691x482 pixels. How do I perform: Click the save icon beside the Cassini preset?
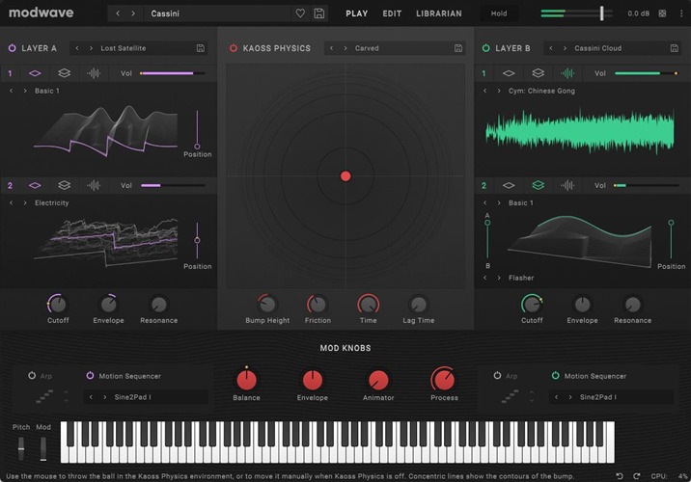coord(318,13)
